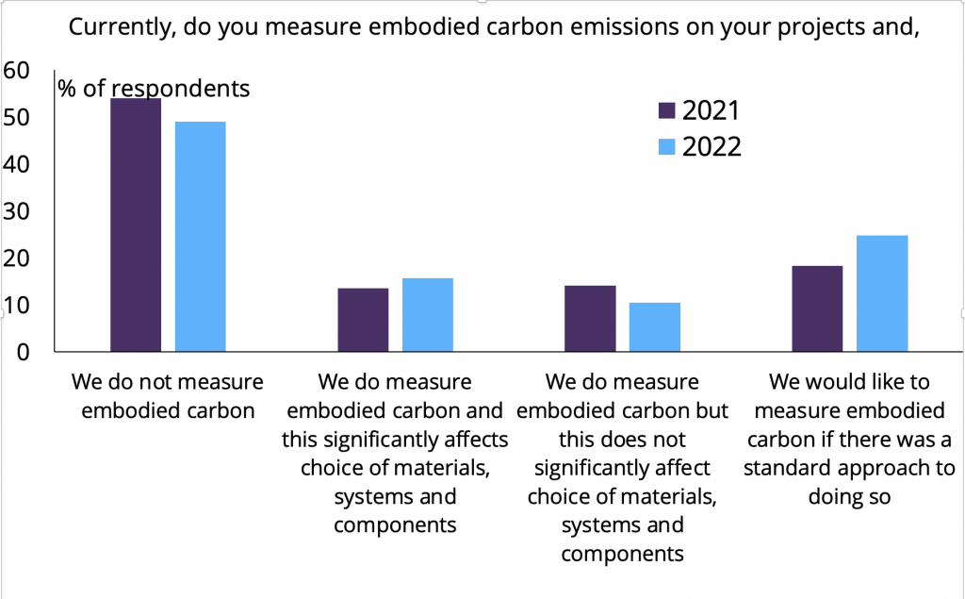Click 'We do not measure embodied carbon' label
965x599 pixels.
[168, 396]
